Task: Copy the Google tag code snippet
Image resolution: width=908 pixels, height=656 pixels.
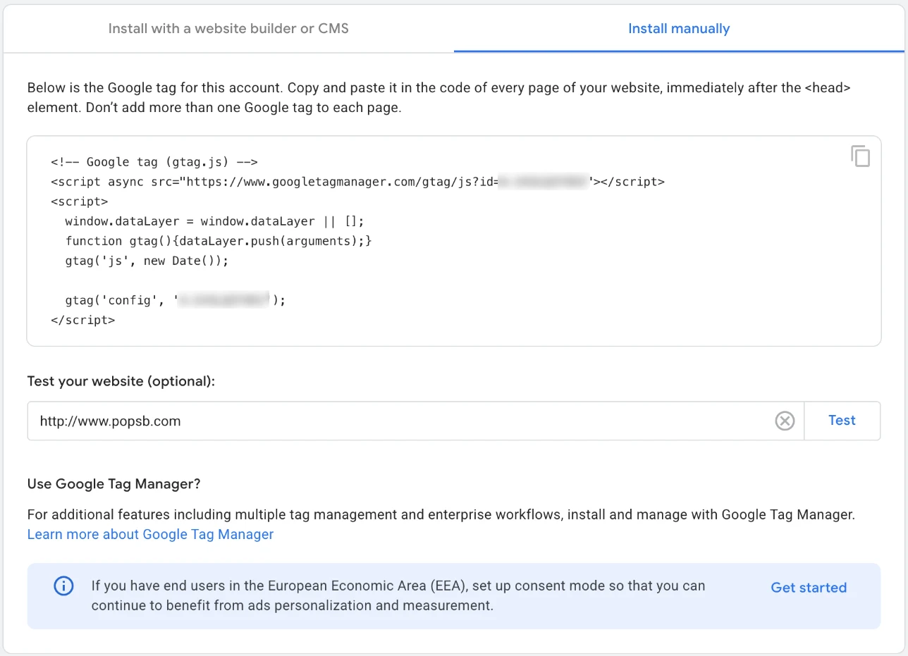Action: pyautogui.click(x=860, y=156)
